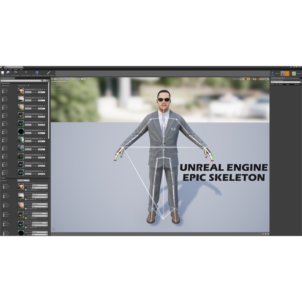The height and width of the screenshot is (302, 302).
Task: Click the x1.0 playback speed button
Action: coord(83,79)
